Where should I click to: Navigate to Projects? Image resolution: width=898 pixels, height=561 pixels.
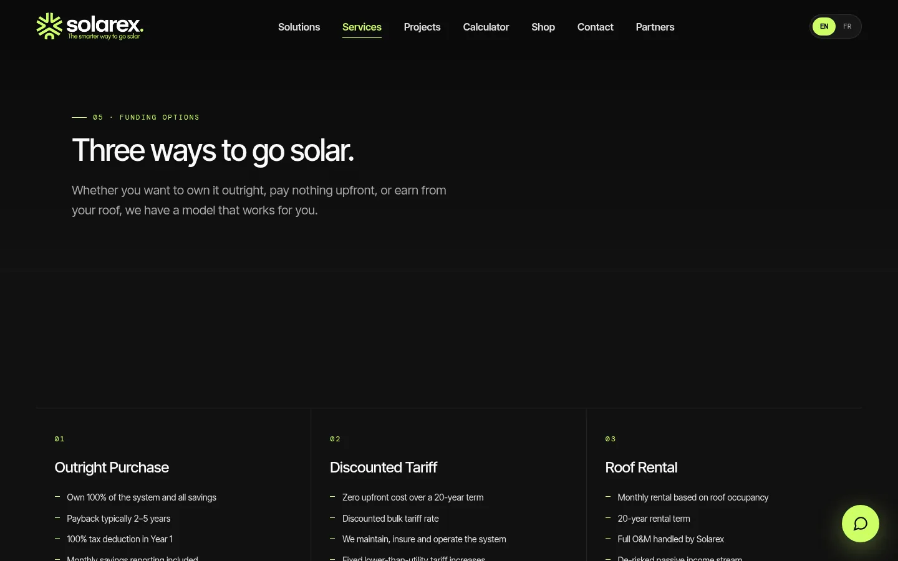tap(422, 27)
